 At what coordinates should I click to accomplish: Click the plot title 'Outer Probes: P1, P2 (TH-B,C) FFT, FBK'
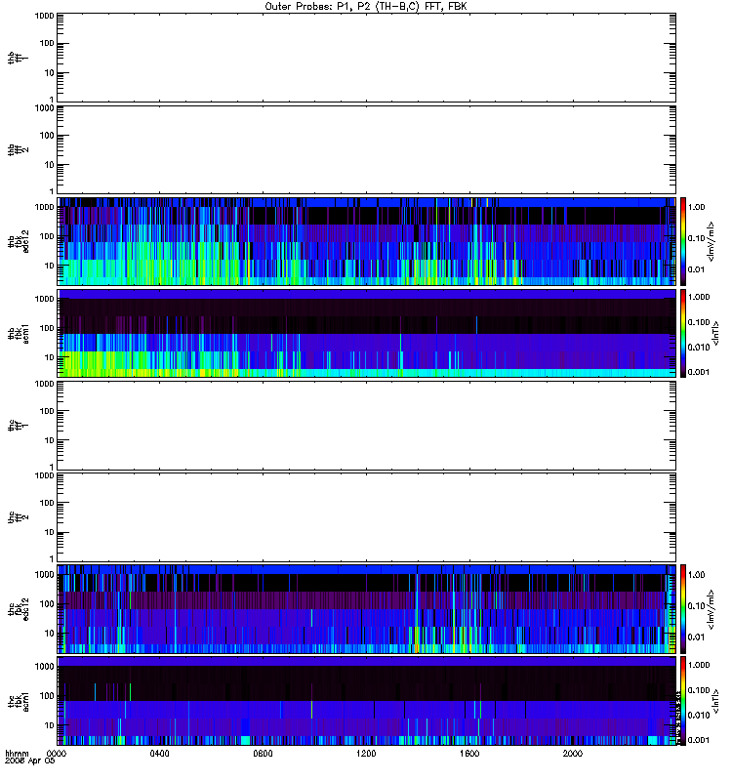[x=366, y=7]
